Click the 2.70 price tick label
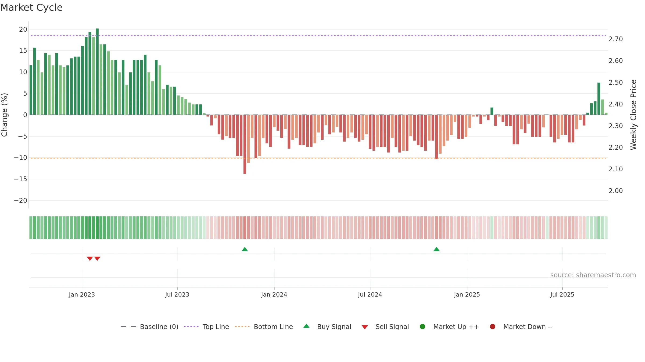Image resolution: width=645 pixels, height=362 pixels. click(616, 39)
